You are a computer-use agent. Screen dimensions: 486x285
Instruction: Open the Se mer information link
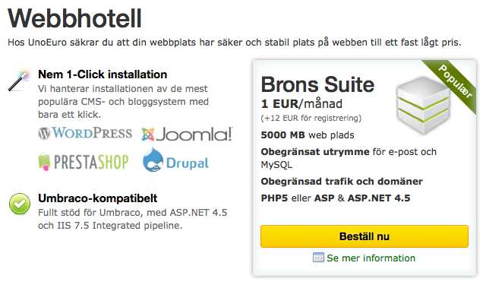click(371, 258)
